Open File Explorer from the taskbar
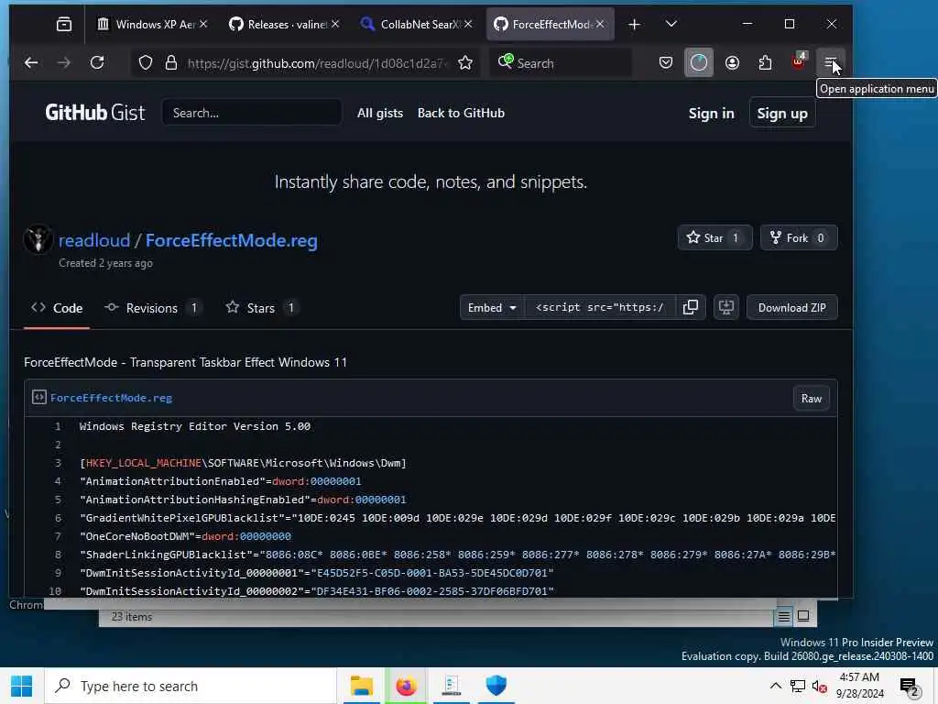Screen dimensions: 938x704 coord(361,686)
